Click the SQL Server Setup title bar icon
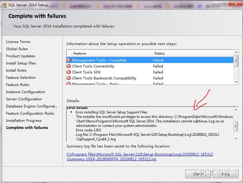This screenshot has width=243, height=183. 5,5
